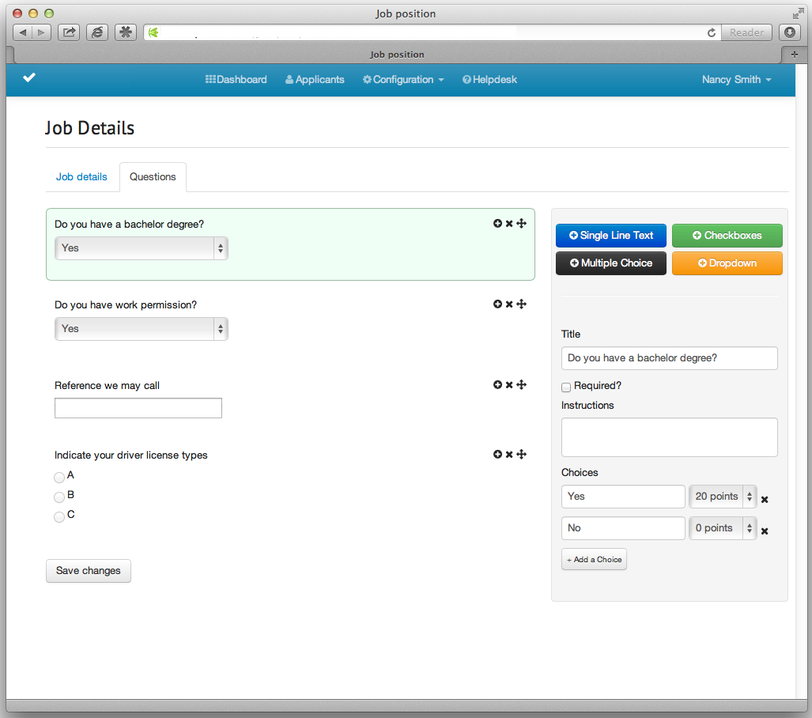
Task: Click the Yes choice text field
Action: click(623, 497)
